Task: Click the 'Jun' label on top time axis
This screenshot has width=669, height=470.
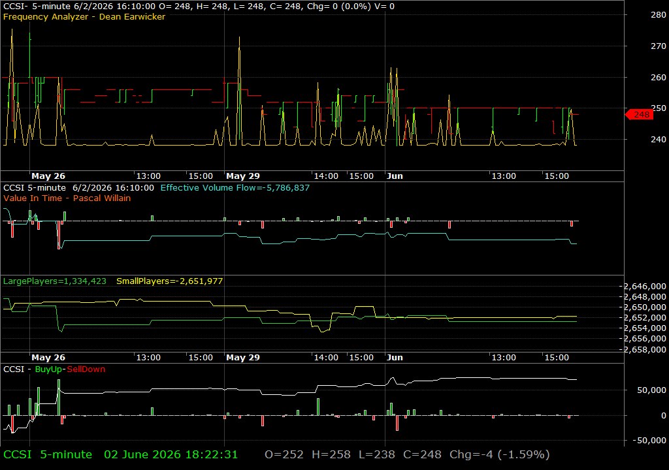Action: tap(395, 176)
